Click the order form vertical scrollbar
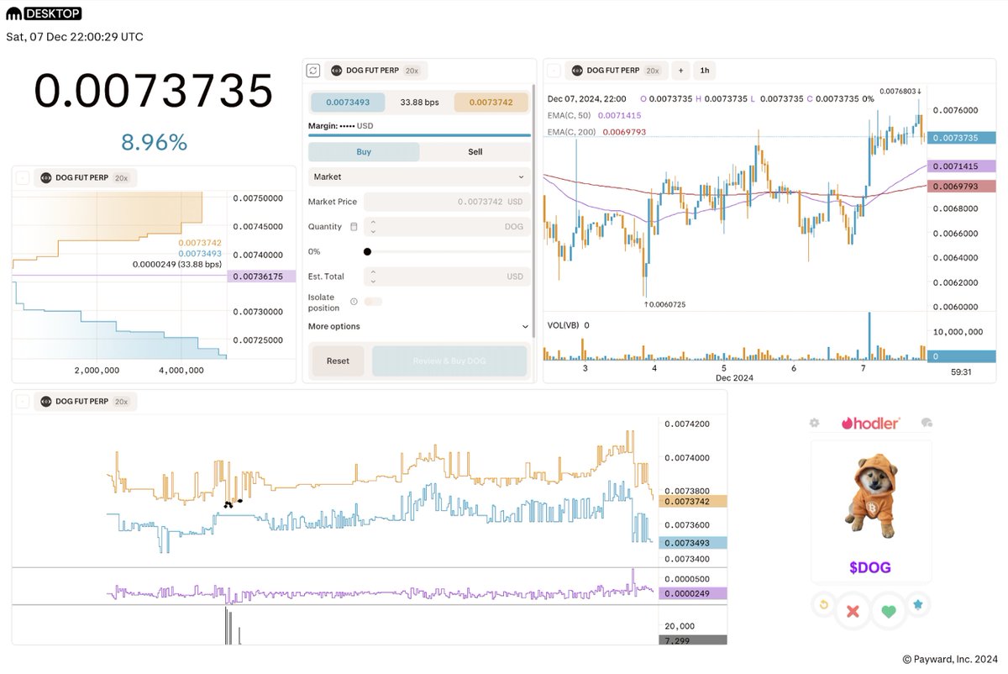The image size is (1008, 674). (x=533, y=210)
